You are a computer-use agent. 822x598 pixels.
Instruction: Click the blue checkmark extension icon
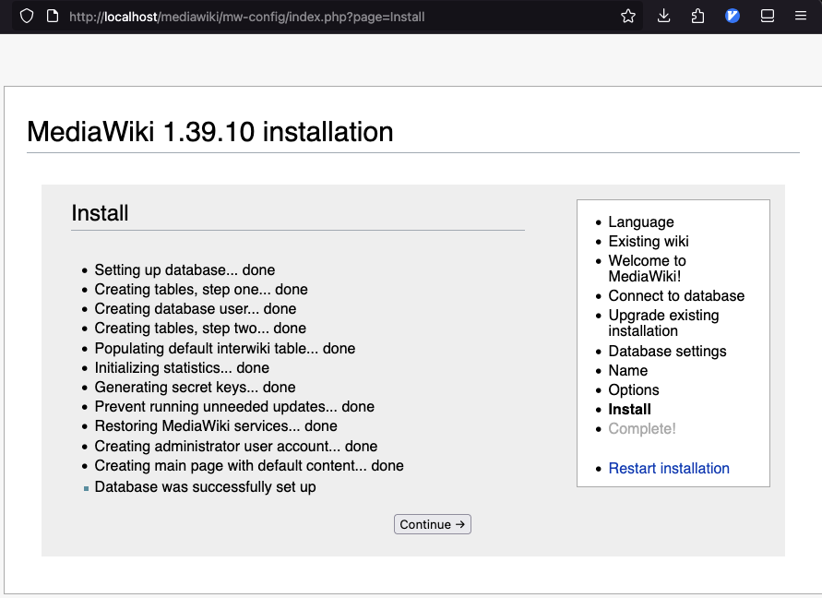(x=733, y=17)
